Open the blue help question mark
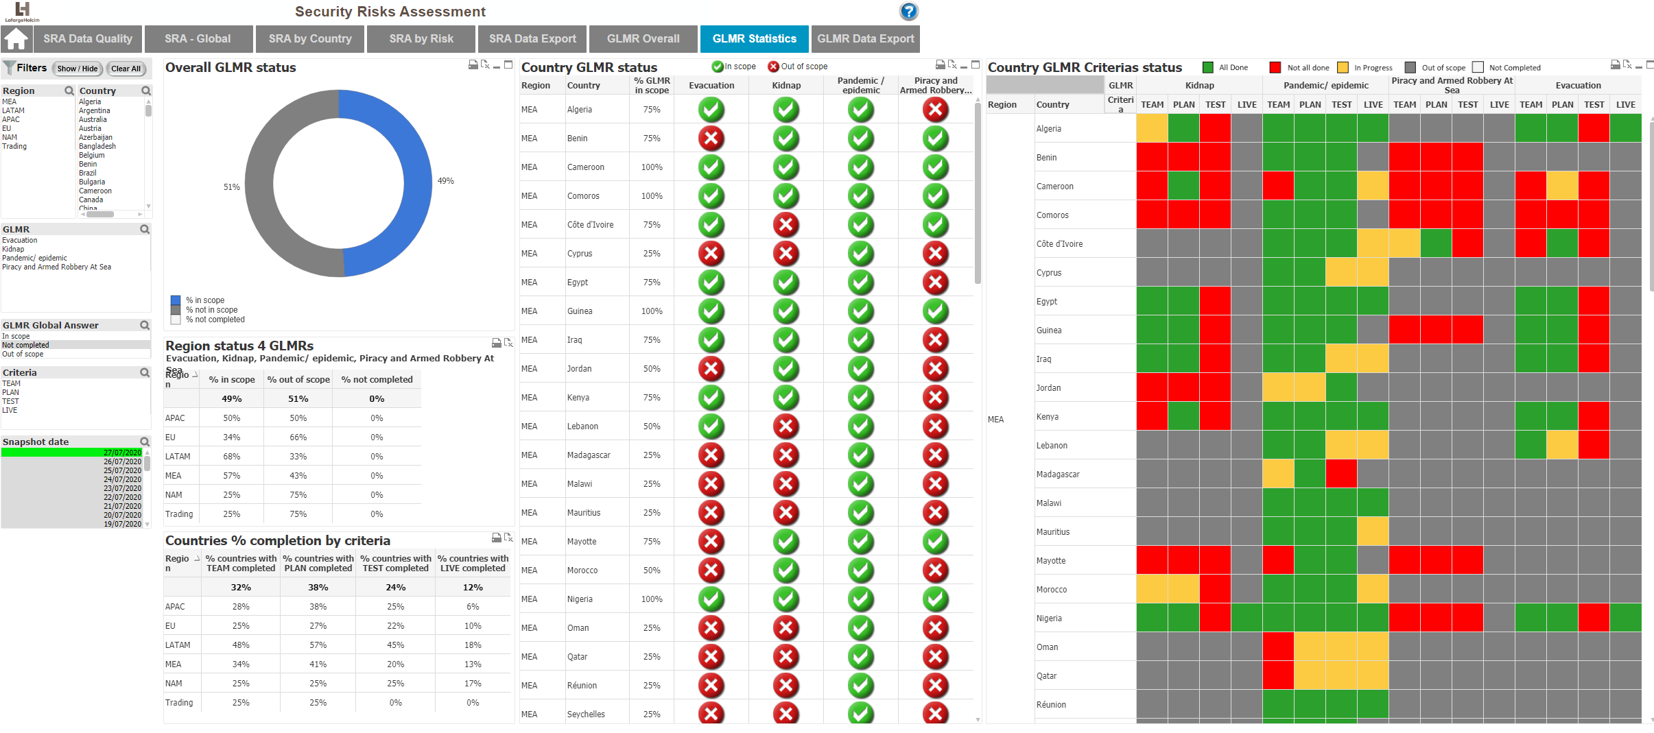1654x733 pixels. pos(908,11)
